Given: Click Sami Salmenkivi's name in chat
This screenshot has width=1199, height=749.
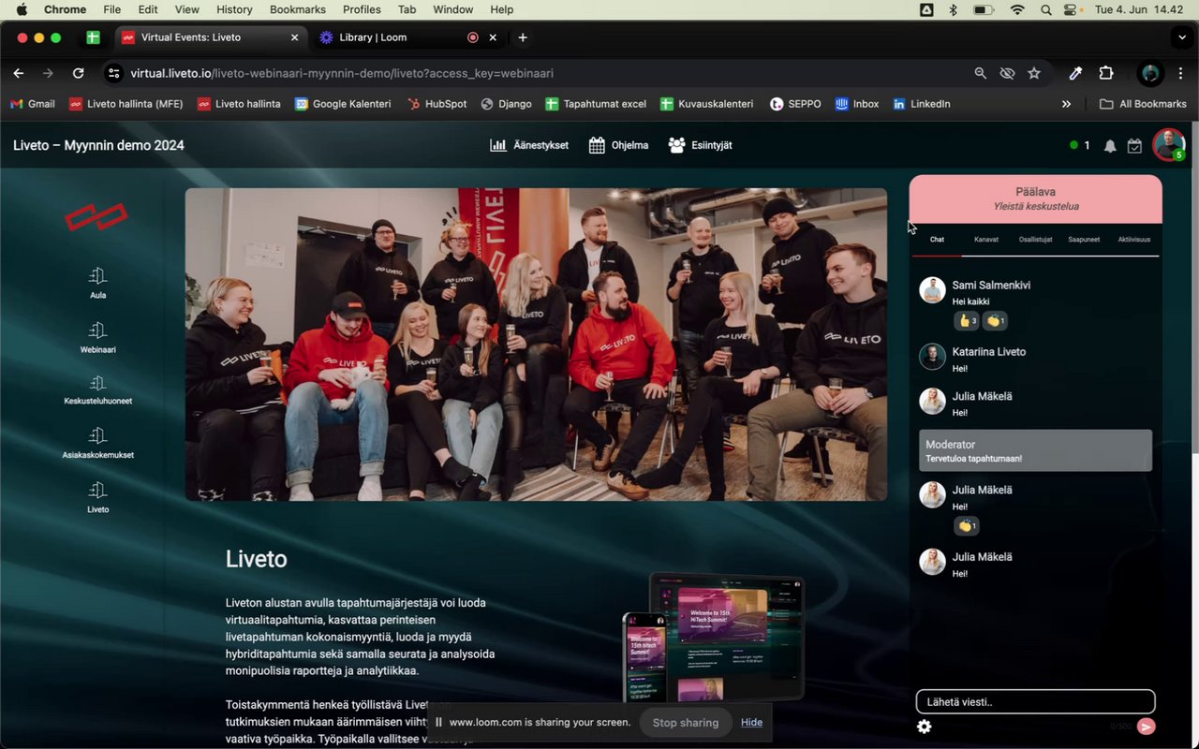Looking at the screenshot, I should tap(991, 285).
